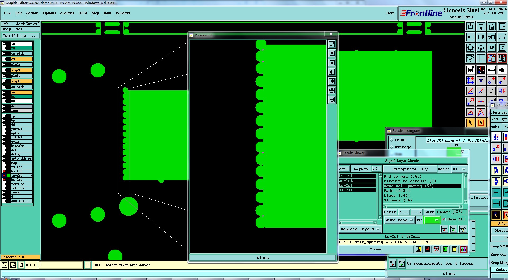Viewport: 508px width, 280px height.
Task: Click the home view icon
Action: coord(492,26)
